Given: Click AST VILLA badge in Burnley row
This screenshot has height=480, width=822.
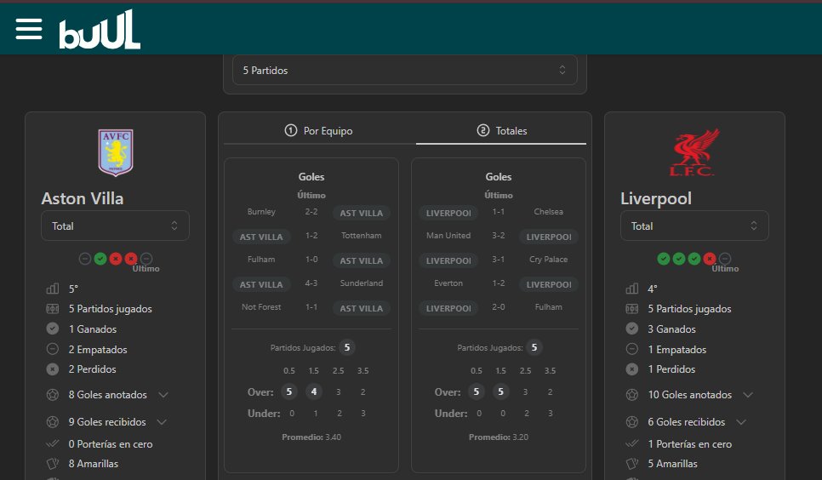Looking at the screenshot, I should coord(361,213).
